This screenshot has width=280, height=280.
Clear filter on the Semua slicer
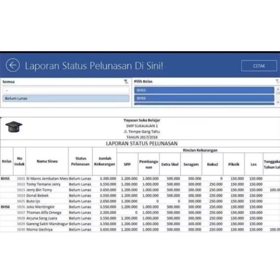[x=126, y=82]
